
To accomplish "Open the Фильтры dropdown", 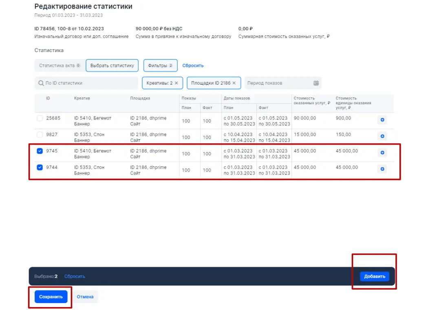I will coord(160,66).
